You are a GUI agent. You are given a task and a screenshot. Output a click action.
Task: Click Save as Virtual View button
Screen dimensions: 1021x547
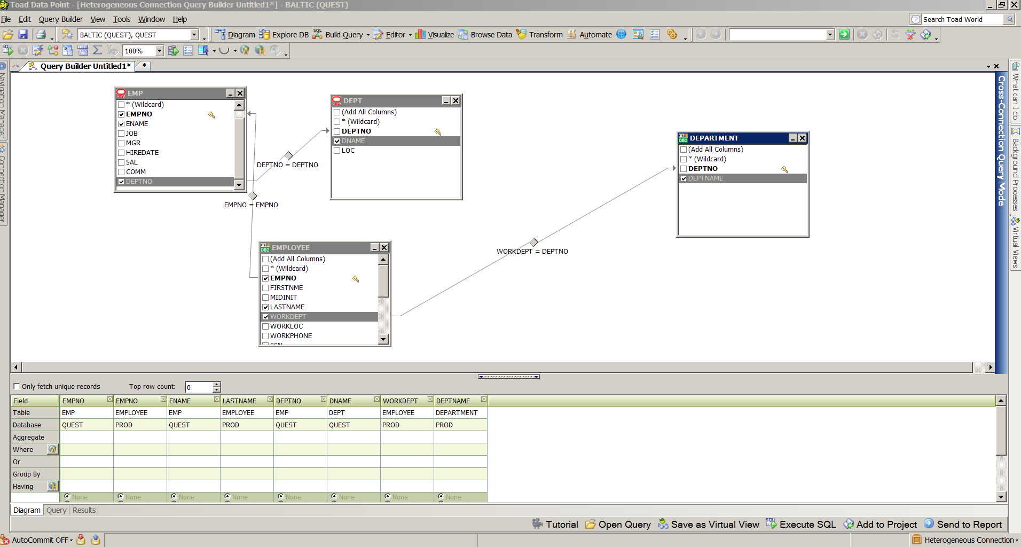tap(708, 525)
